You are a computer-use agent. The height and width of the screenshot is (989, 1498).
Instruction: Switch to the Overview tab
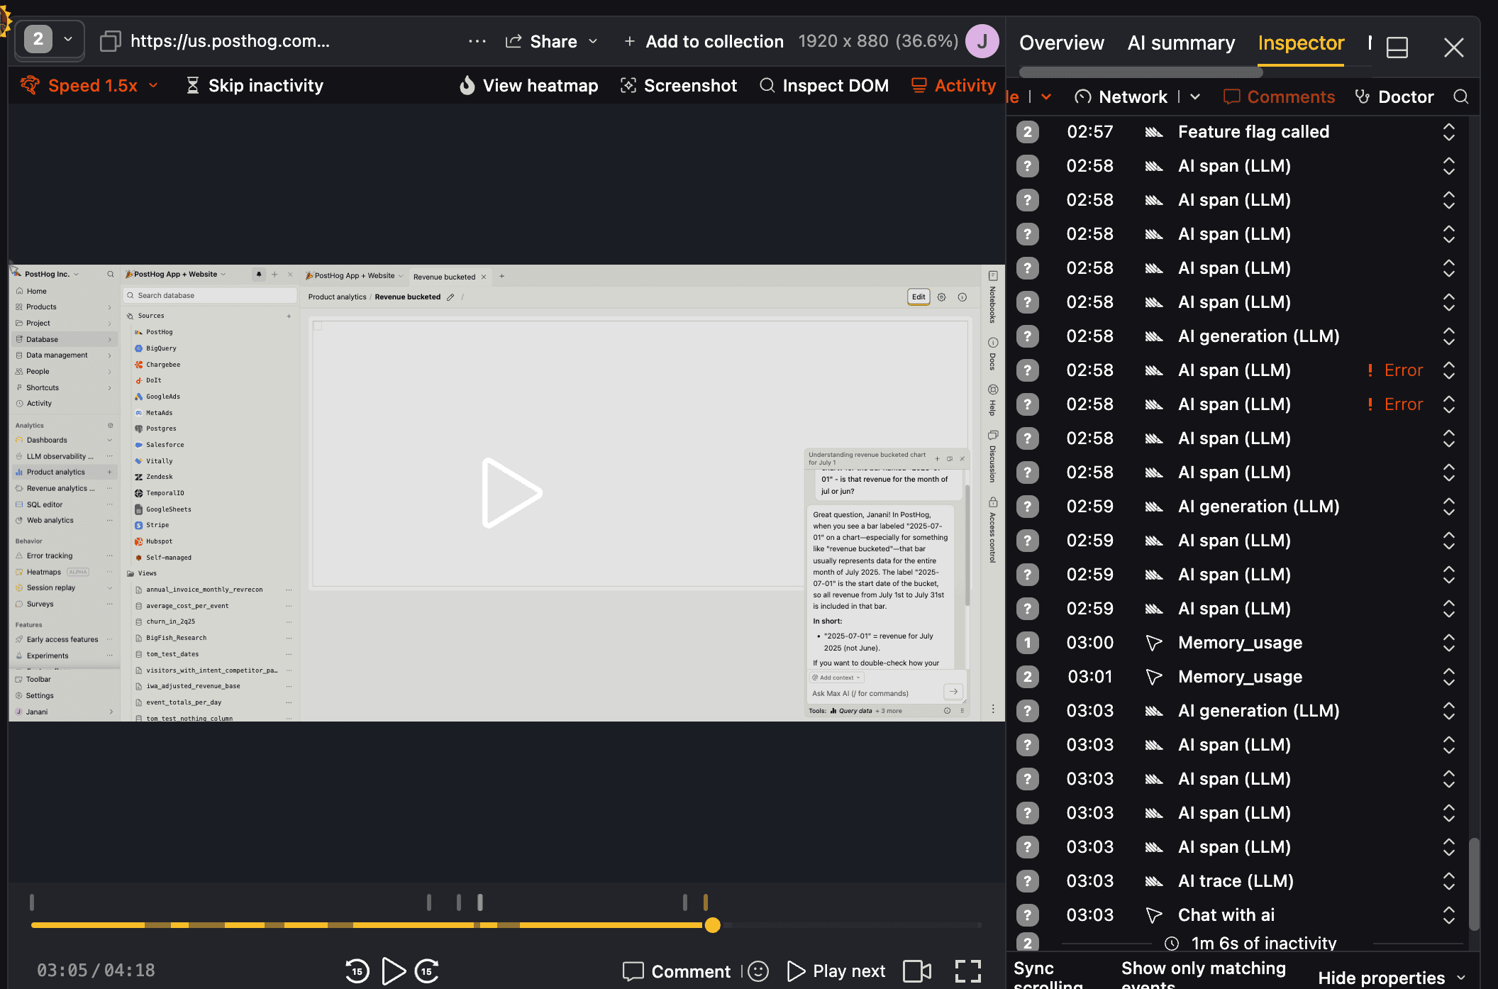click(1062, 43)
